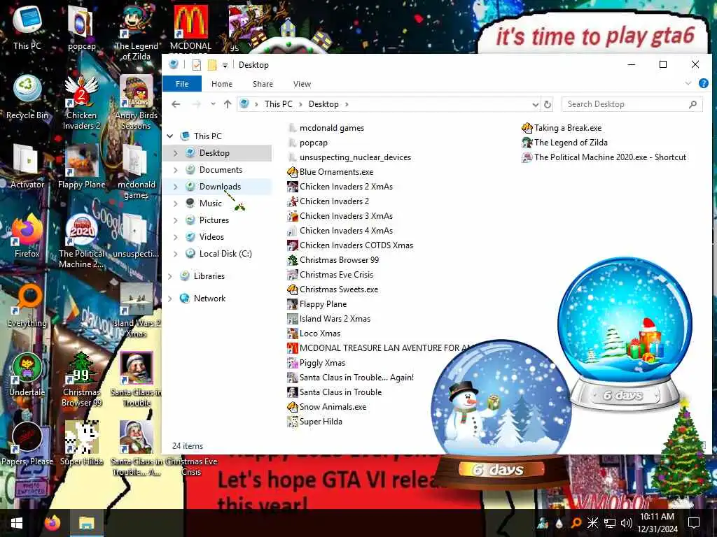The height and width of the screenshot is (537, 717).
Task: Expand the Documents tree node arrow
Action: pos(176,170)
